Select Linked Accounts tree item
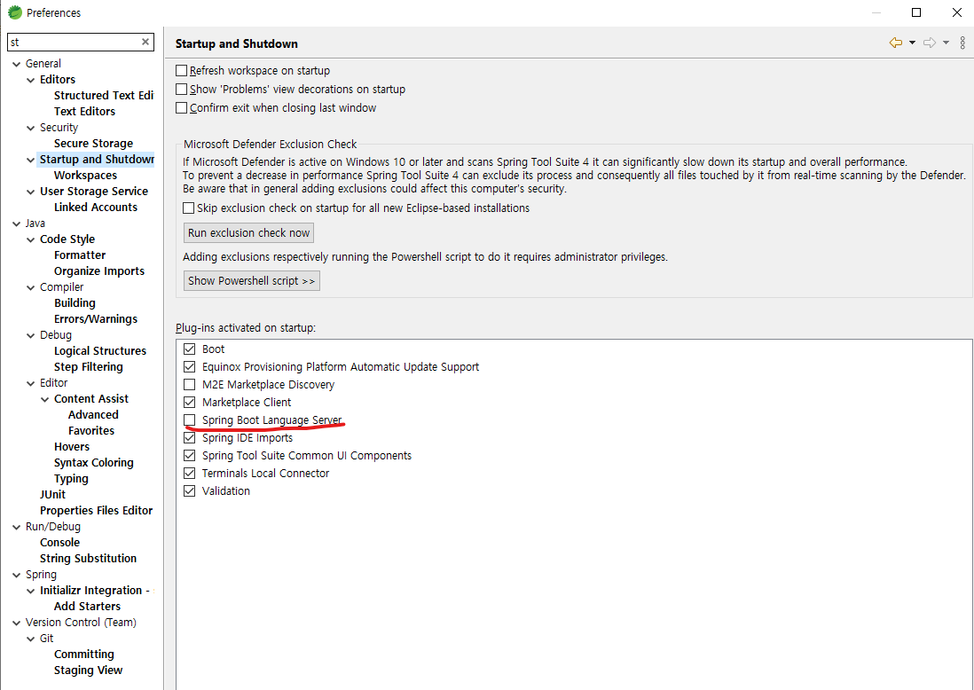 pos(96,207)
